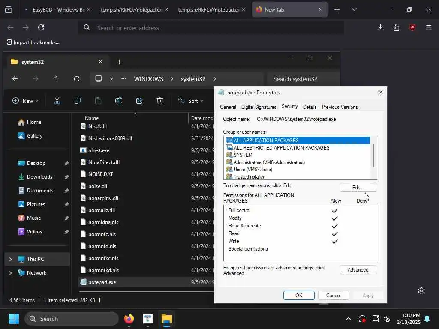Click the PC monitor icon in address bar

click(x=99, y=79)
